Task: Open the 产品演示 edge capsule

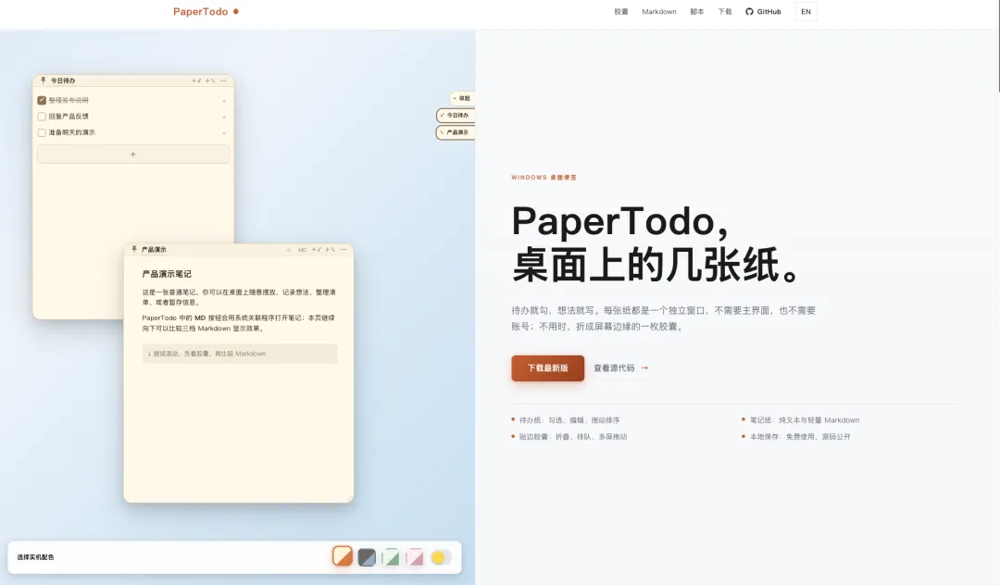Action: pos(456,132)
